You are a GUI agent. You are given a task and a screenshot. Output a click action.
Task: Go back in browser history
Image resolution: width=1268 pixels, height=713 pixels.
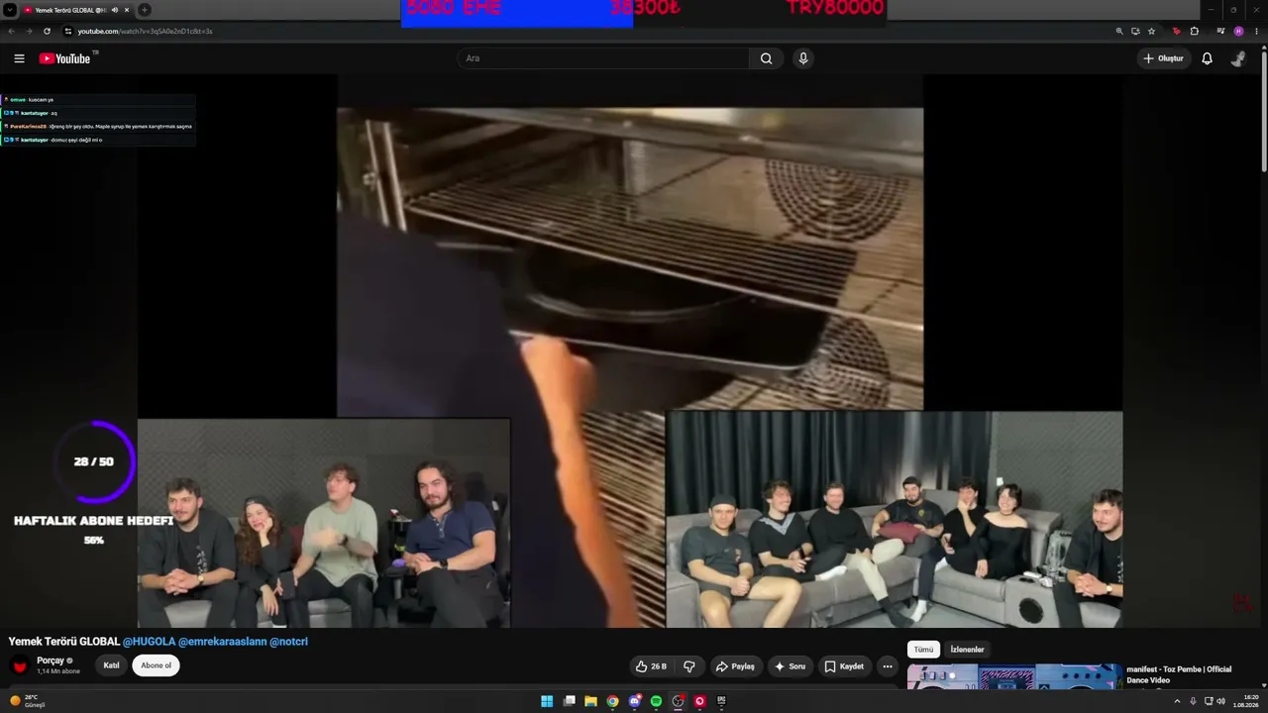[x=11, y=31]
